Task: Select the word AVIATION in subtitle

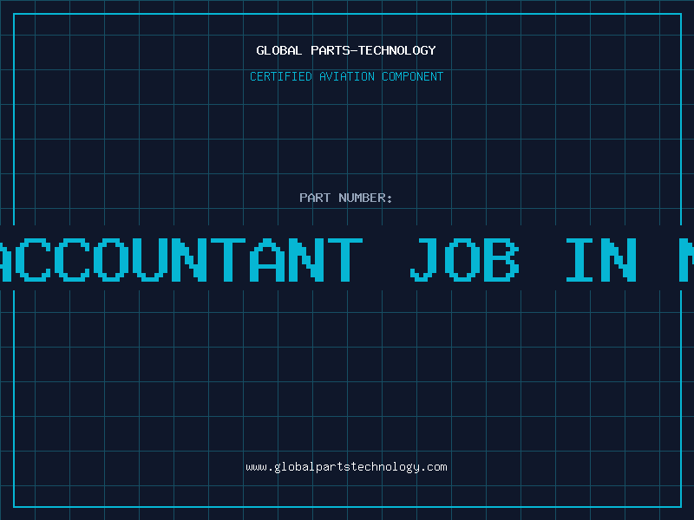Action: pos(347,76)
